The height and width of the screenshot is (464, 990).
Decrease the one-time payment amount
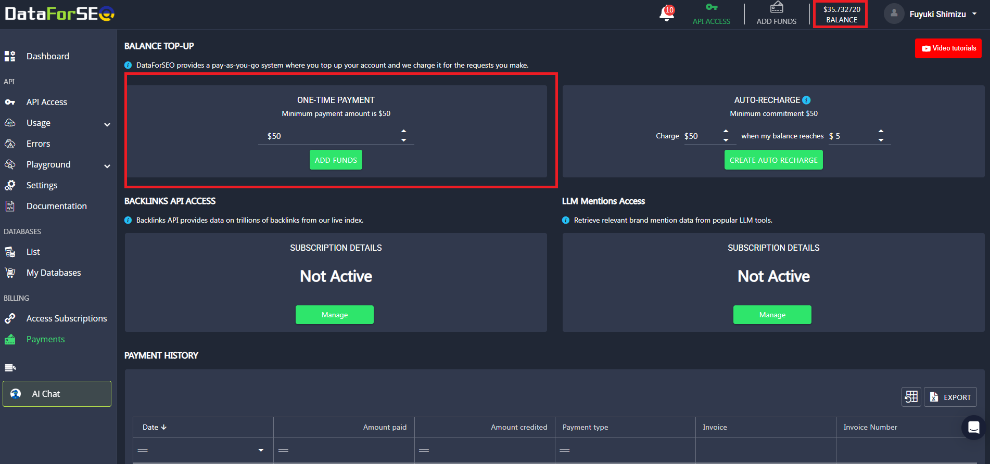coord(403,140)
